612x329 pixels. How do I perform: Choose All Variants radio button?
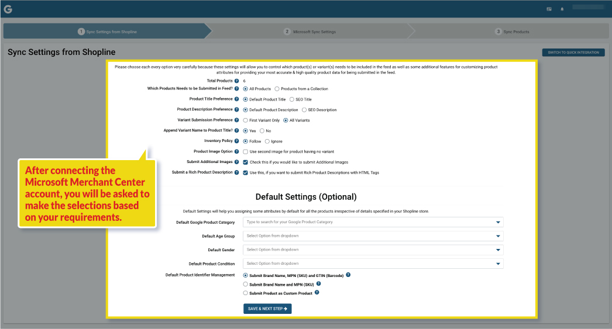point(286,120)
